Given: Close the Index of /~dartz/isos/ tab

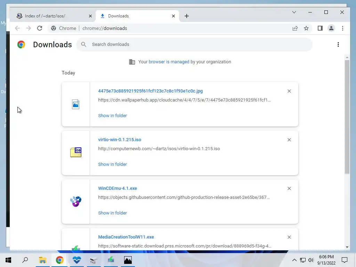Looking at the screenshot, I should pos(90,16).
